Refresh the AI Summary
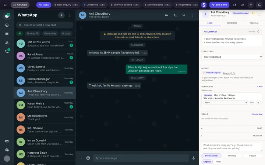 258,32
